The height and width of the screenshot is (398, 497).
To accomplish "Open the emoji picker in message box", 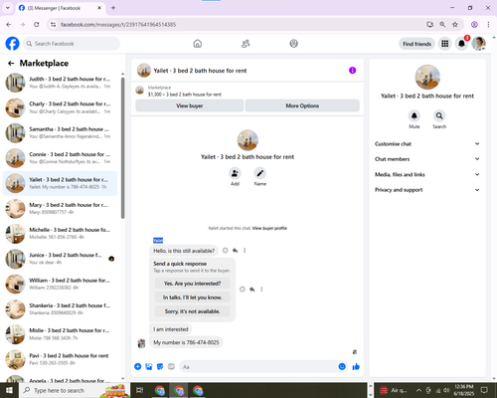I will pos(342,366).
